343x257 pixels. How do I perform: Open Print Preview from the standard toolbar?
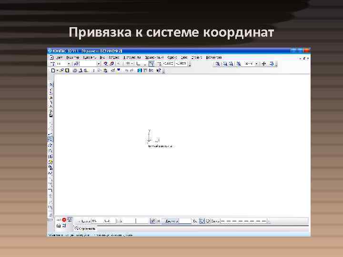click(x=81, y=70)
